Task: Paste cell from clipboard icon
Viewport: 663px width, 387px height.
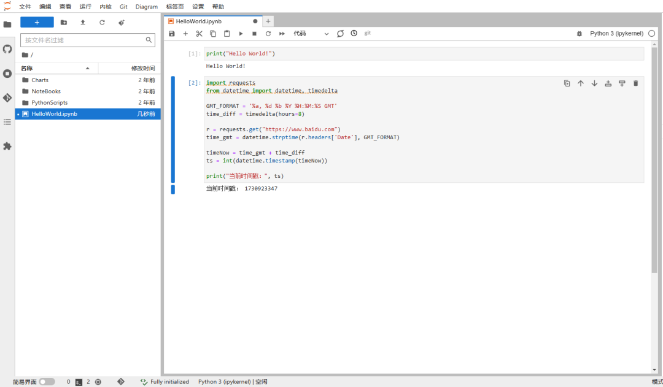Action: click(x=227, y=33)
